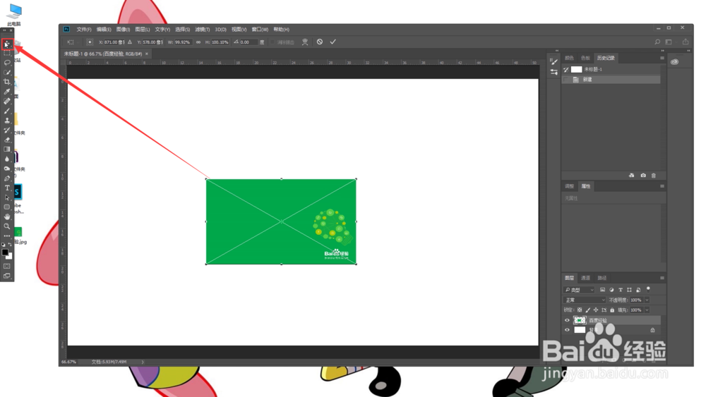Open the 文件(F) menu
This screenshot has width=706, height=397.
[x=84, y=29]
